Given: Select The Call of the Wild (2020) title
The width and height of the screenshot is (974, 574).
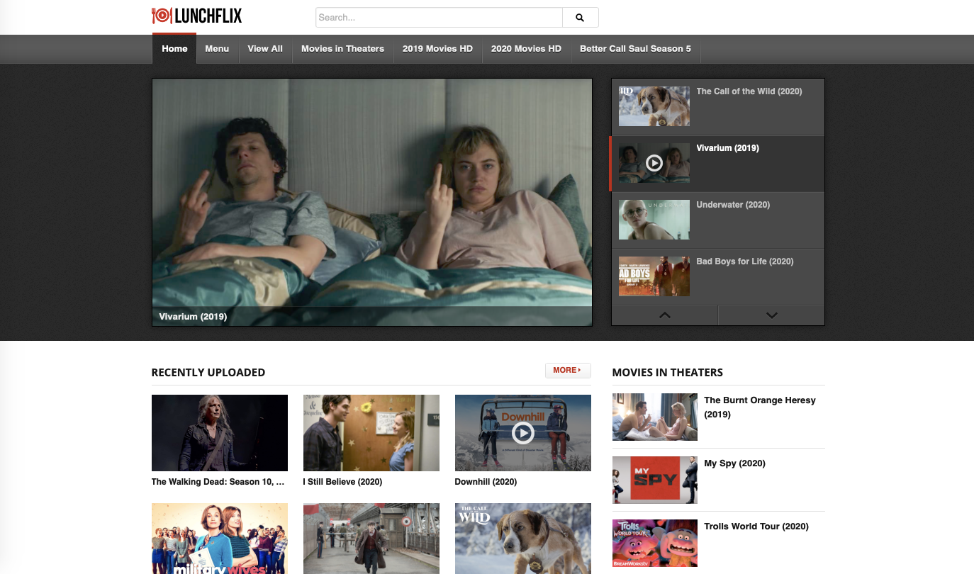Looking at the screenshot, I should point(749,91).
